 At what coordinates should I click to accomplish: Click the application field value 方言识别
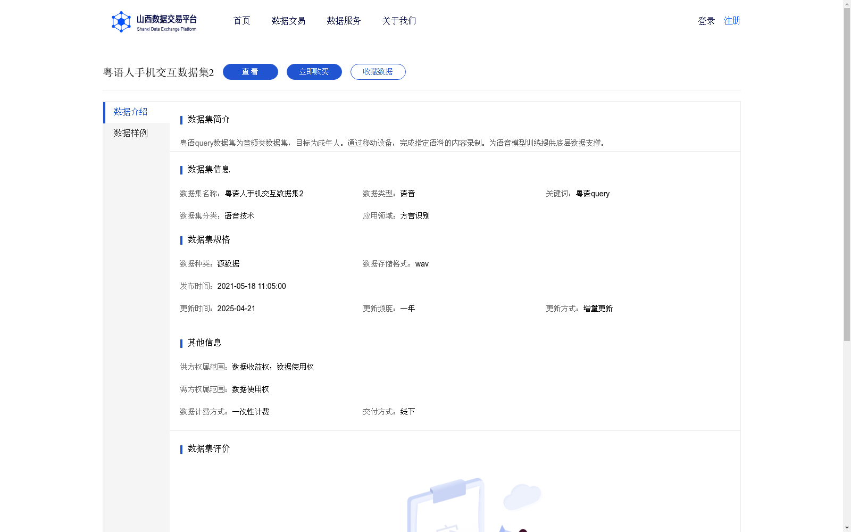(415, 216)
